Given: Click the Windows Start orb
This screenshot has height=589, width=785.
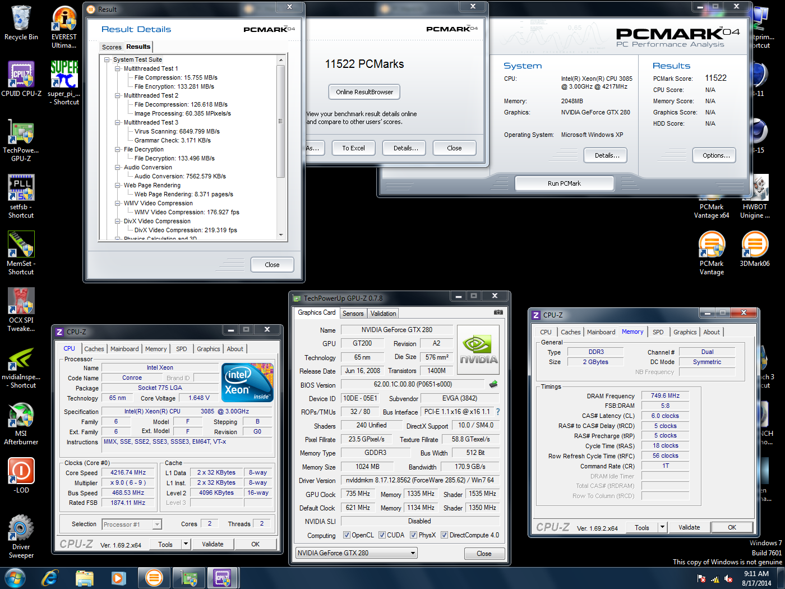Looking at the screenshot, I should pyautogui.click(x=15, y=577).
